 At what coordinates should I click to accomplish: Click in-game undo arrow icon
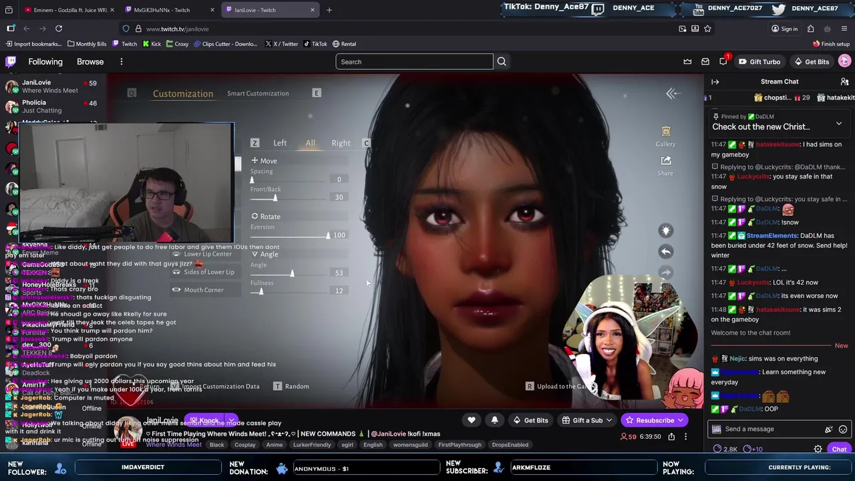665,251
